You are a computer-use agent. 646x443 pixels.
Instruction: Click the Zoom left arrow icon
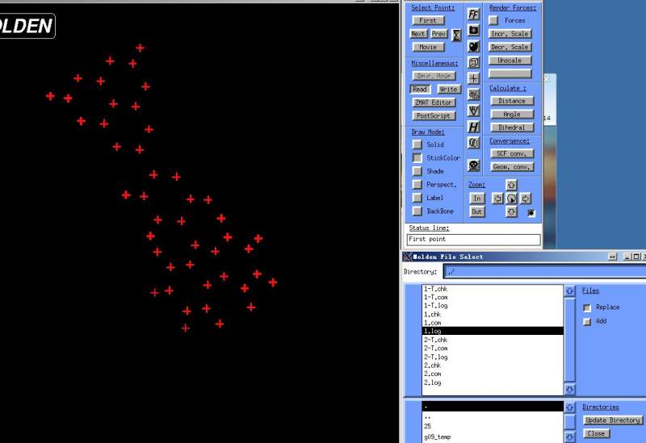[497, 199]
